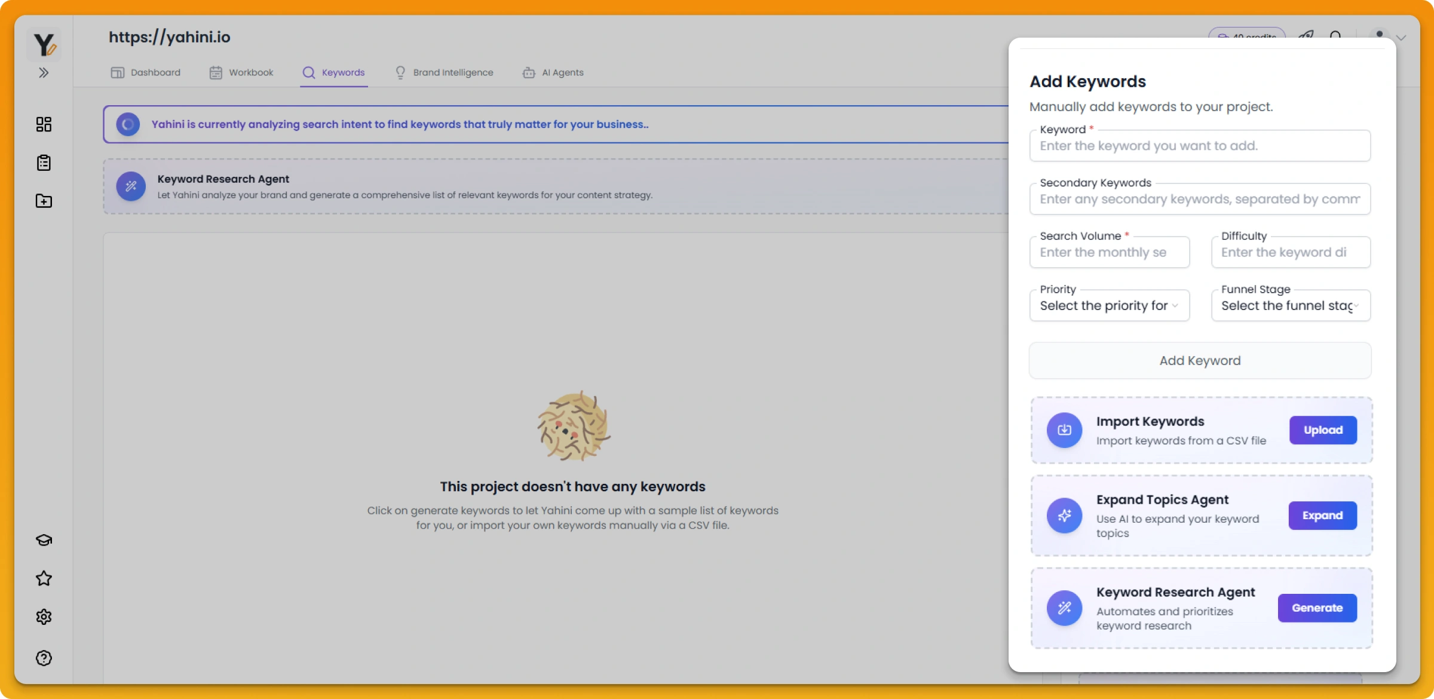This screenshot has width=1434, height=699.
Task: Open the Brand Intelligence tab
Action: click(x=452, y=72)
